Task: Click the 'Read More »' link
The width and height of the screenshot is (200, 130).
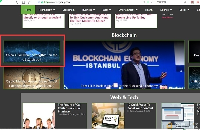Action: pyautogui.click(x=168, y=18)
